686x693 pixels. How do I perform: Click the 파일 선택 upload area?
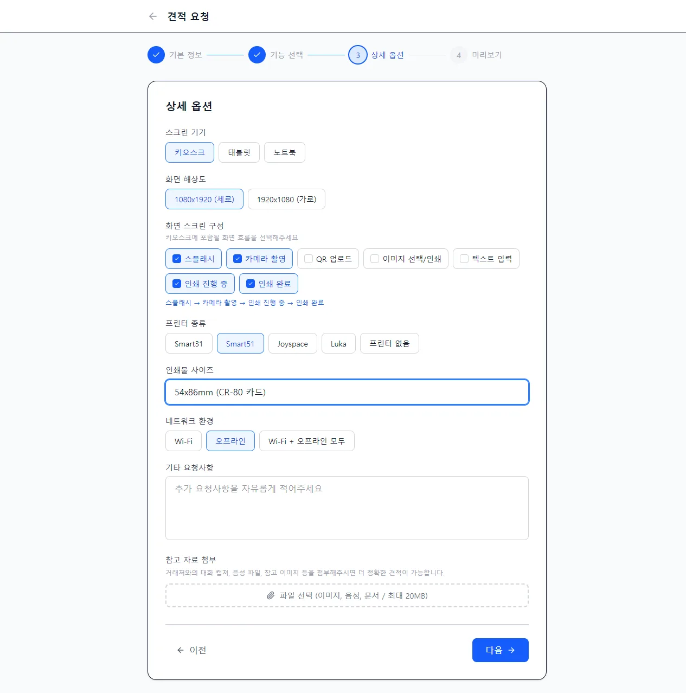point(347,595)
